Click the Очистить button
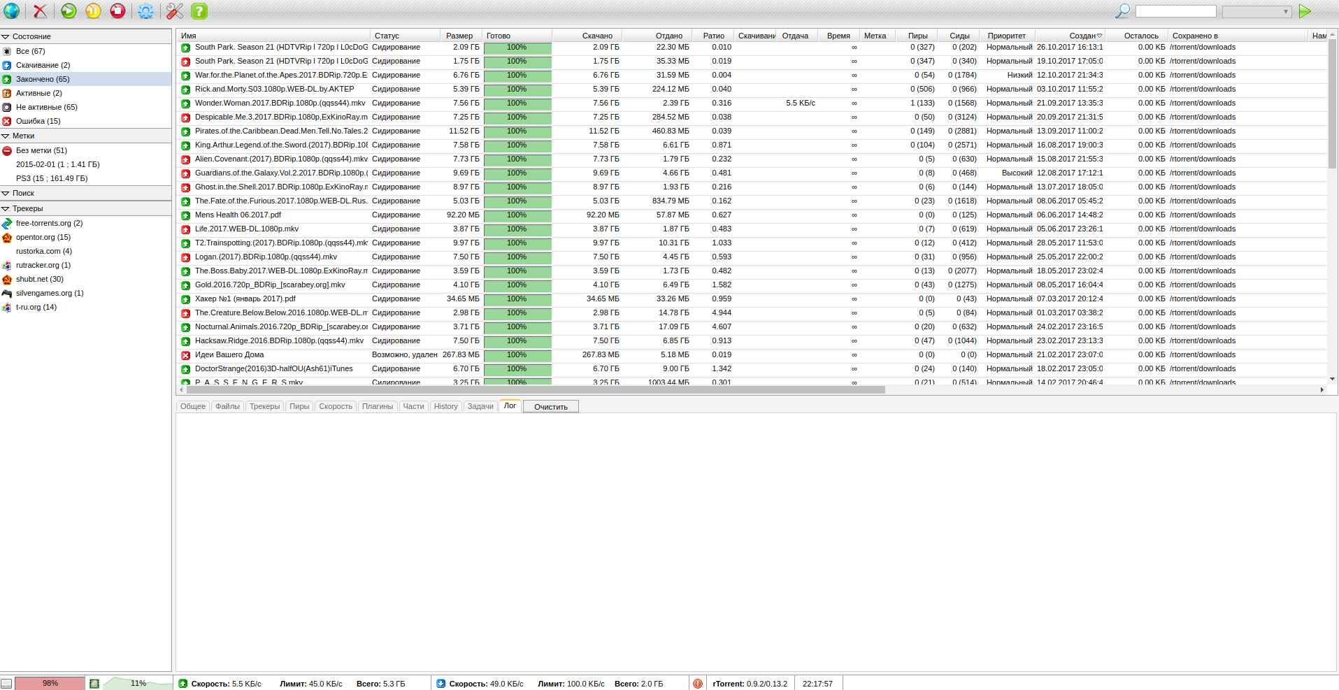Image resolution: width=1339 pixels, height=690 pixels. pyautogui.click(x=551, y=407)
